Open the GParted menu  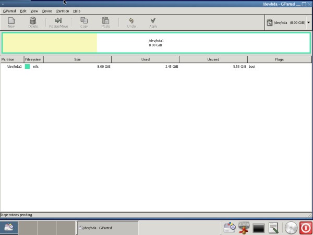coord(9,11)
